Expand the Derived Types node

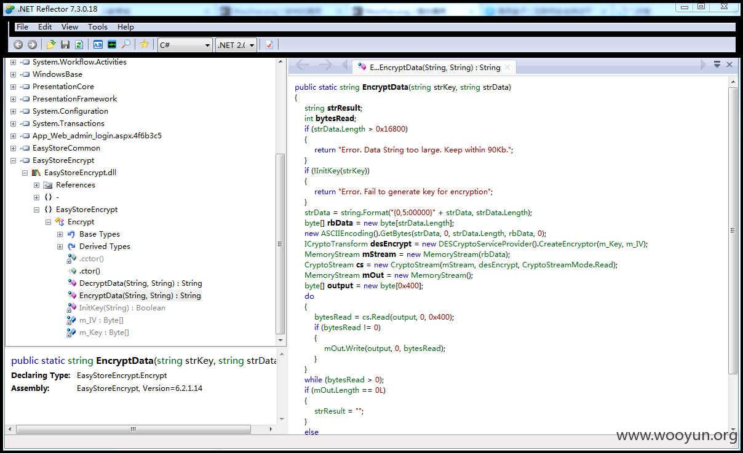click(60, 246)
